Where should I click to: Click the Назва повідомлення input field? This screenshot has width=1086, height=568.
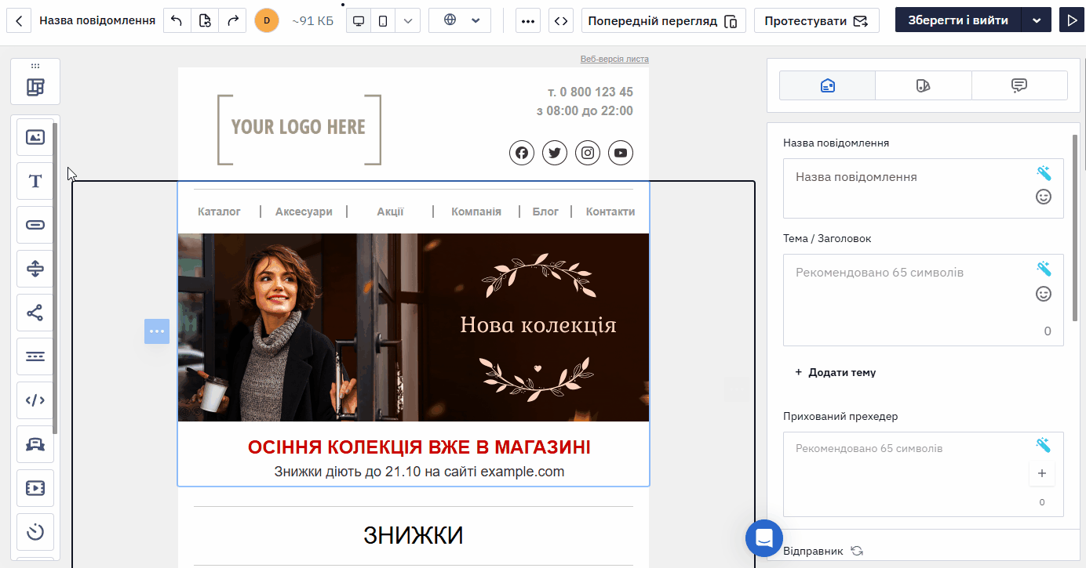click(924, 188)
